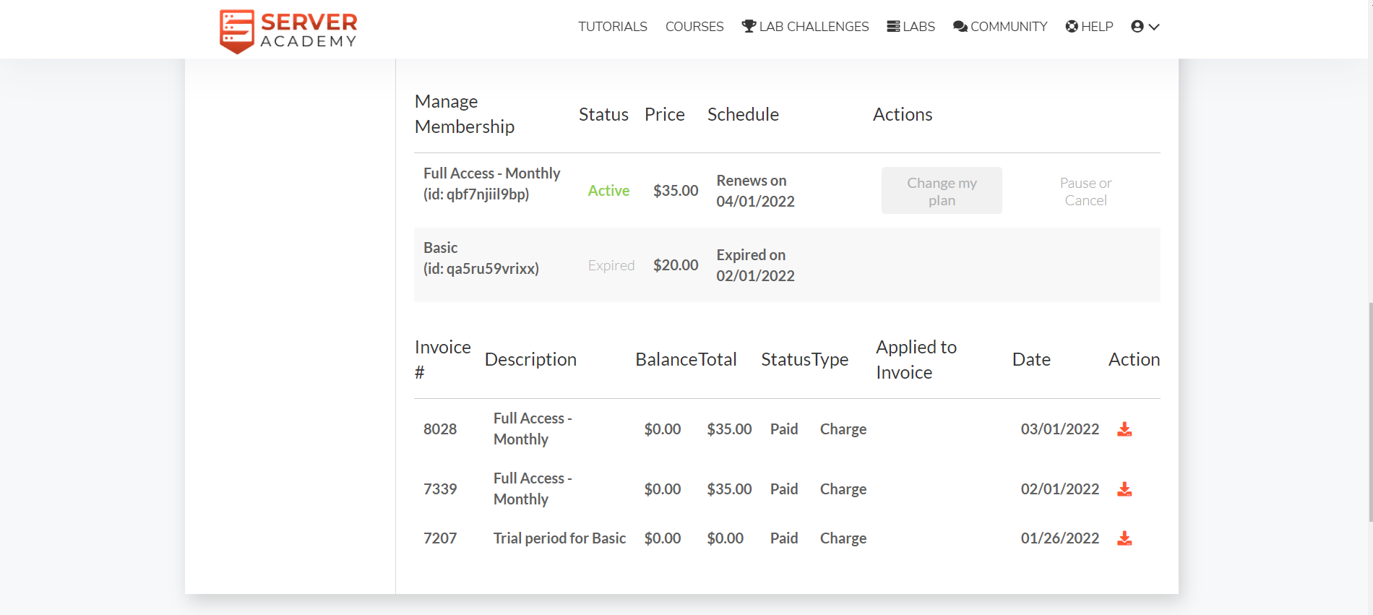The image size is (1373, 615).
Task: Download invoice 8028 via red download icon
Action: point(1124,429)
